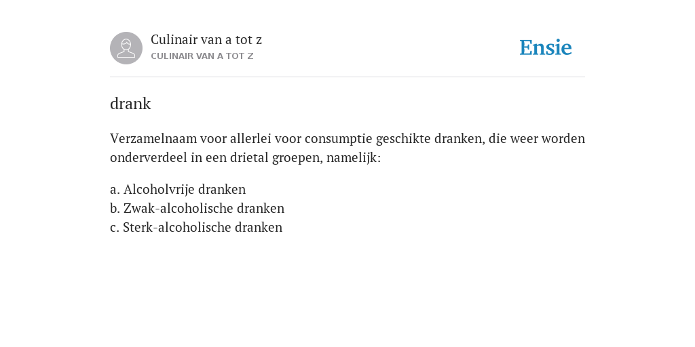Viewport: 695px width, 347px height.
Task: Click the word 'onderverdeel' in the second line
Action: click(x=149, y=158)
